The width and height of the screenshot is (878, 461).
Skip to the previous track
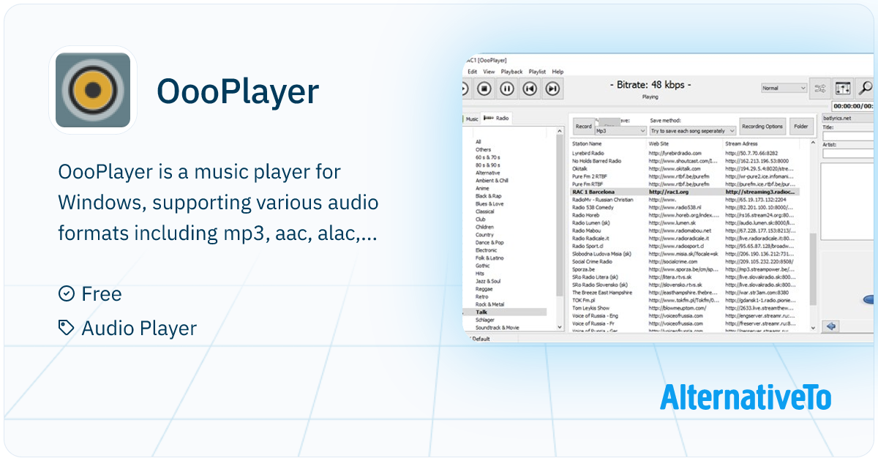tap(530, 89)
